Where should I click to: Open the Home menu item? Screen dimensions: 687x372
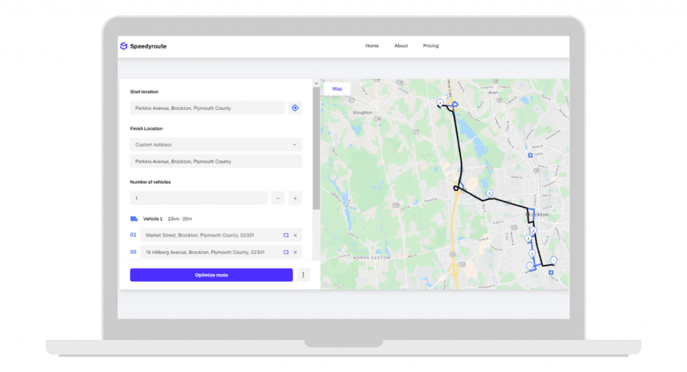pos(372,46)
